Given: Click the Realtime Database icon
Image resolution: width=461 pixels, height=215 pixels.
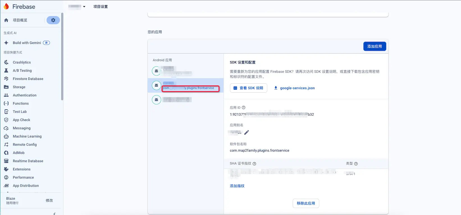Looking at the screenshot, I should (6, 161).
